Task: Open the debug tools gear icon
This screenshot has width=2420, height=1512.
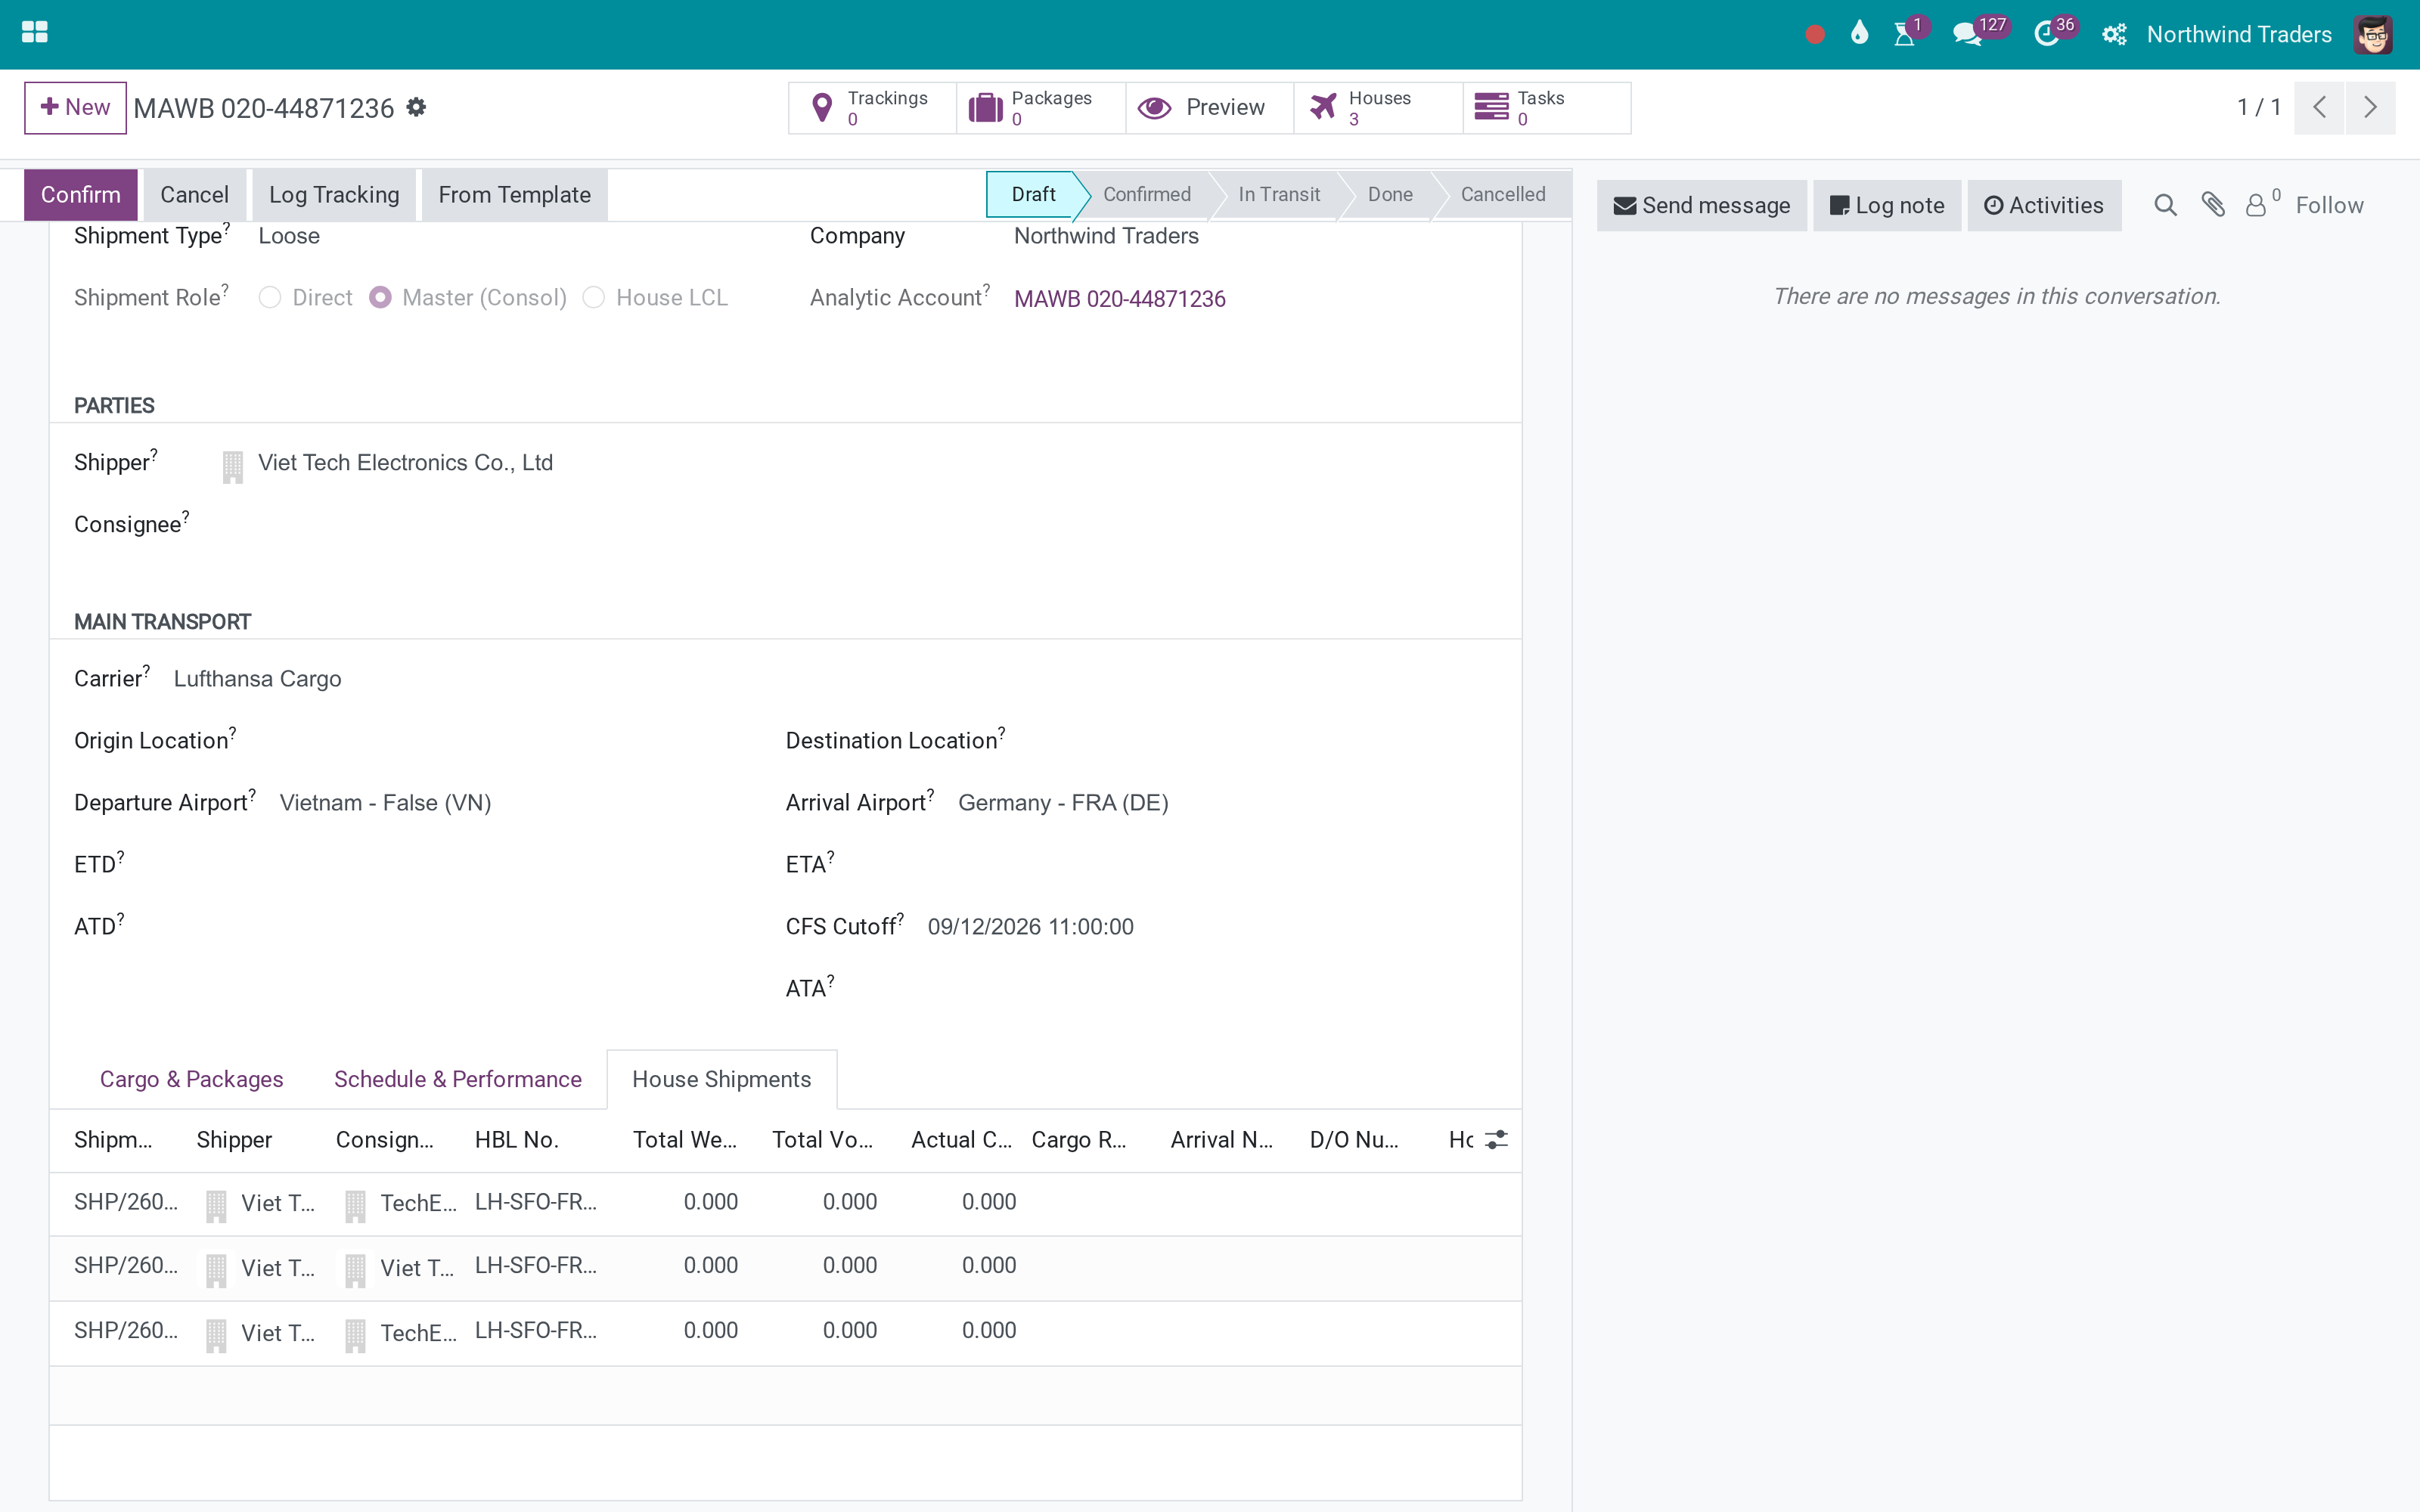Action: click(x=2114, y=34)
